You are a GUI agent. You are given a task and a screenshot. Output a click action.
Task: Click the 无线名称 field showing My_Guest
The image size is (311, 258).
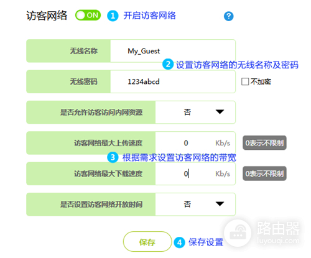click(x=173, y=51)
